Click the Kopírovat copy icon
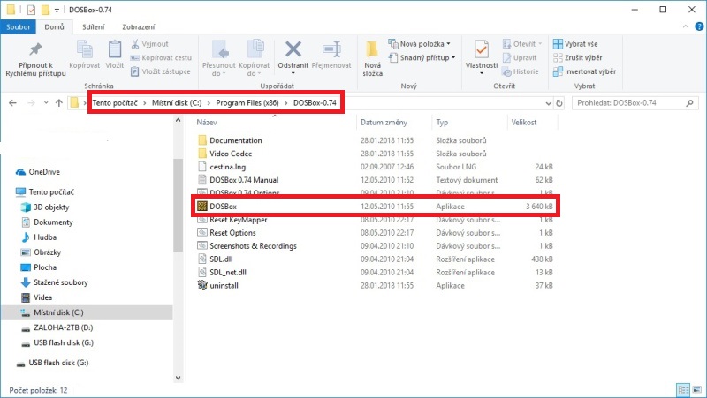Image resolution: width=707 pixels, height=398 pixels. tap(84, 55)
